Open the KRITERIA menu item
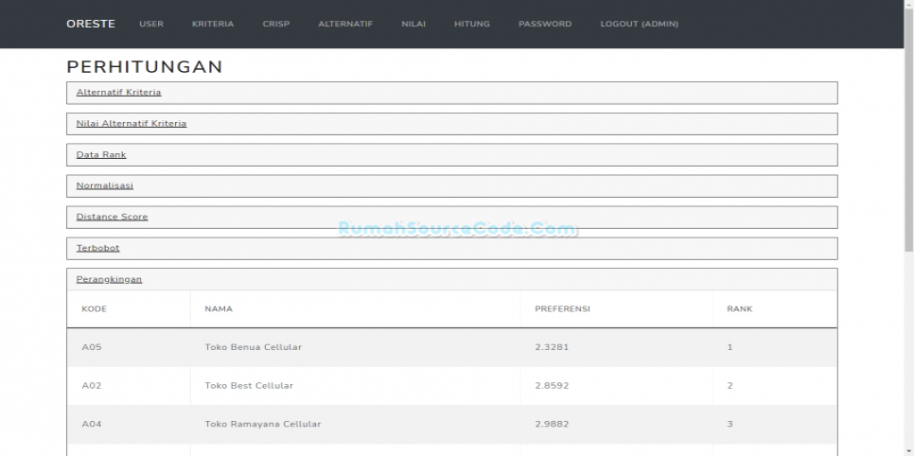The width and height of the screenshot is (914, 456). point(212,24)
